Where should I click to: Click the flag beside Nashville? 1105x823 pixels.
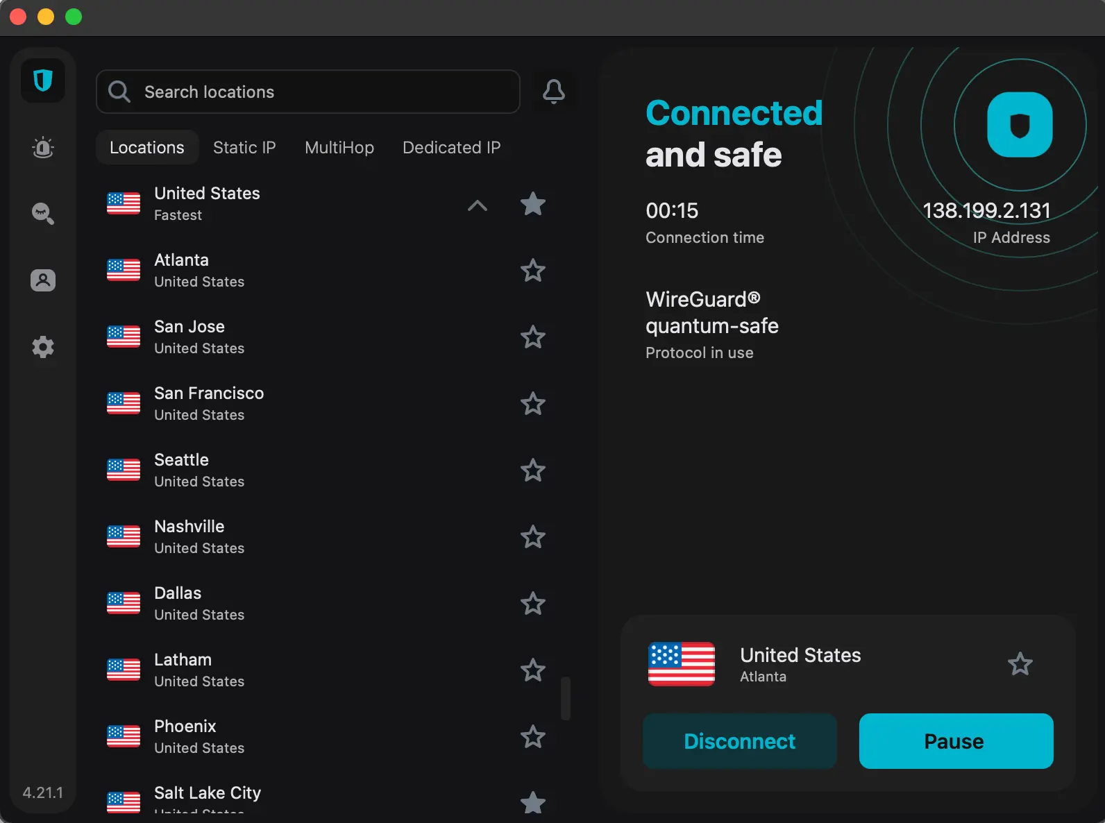pos(124,536)
